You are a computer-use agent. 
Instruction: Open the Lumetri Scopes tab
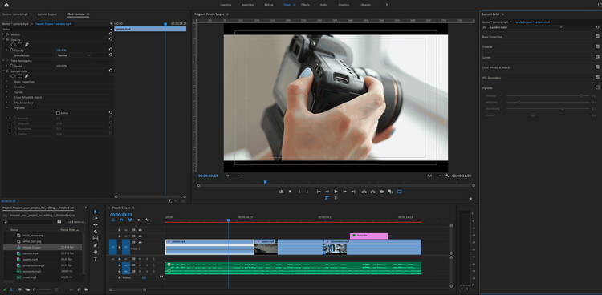tap(47, 14)
